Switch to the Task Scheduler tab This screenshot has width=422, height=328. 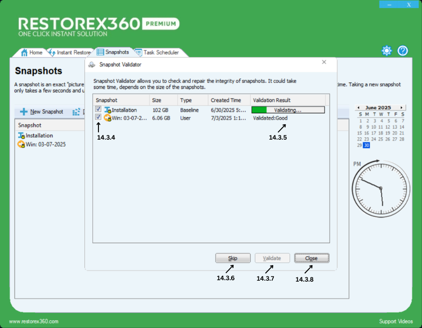pos(160,52)
